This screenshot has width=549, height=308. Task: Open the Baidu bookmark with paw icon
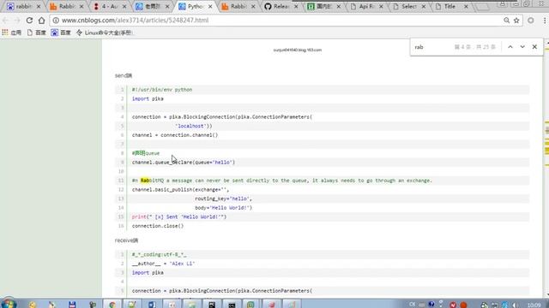[x=61, y=33]
